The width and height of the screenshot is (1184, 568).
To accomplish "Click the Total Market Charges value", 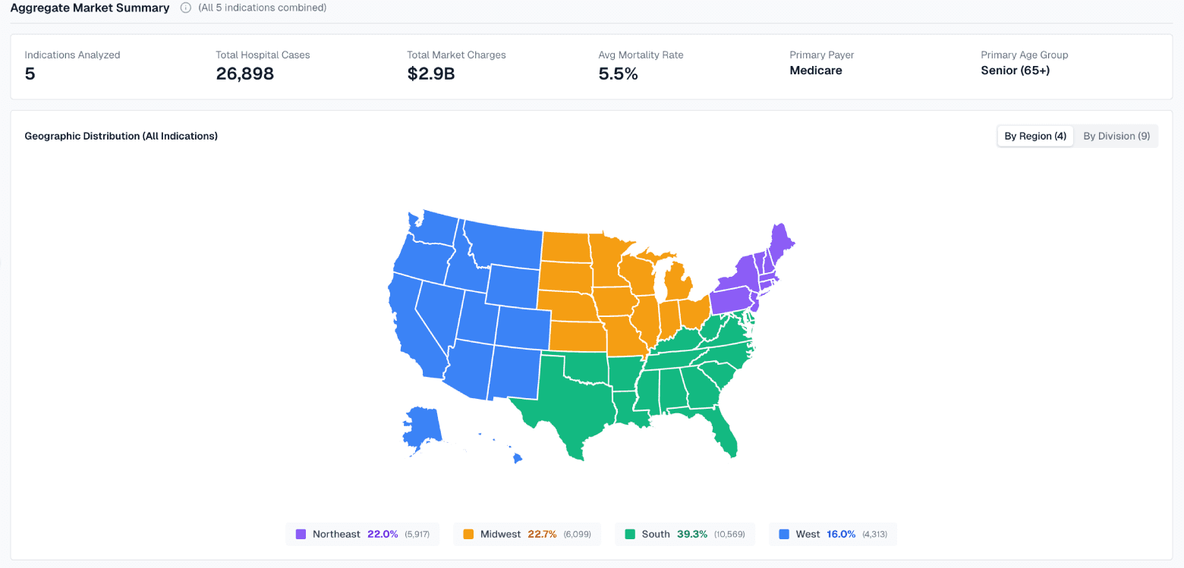I will tap(430, 74).
